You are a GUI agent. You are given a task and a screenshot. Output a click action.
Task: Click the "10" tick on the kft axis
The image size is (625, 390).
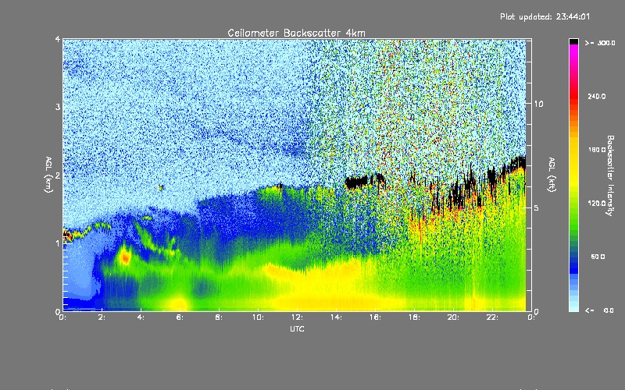pos(538,104)
